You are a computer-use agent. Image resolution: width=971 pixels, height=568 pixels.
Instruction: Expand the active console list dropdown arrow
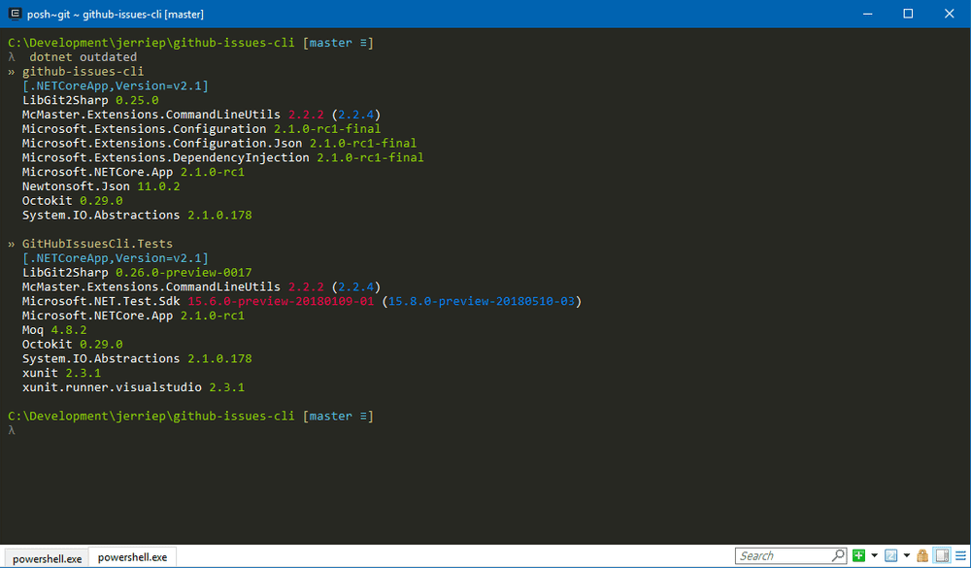point(907,555)
